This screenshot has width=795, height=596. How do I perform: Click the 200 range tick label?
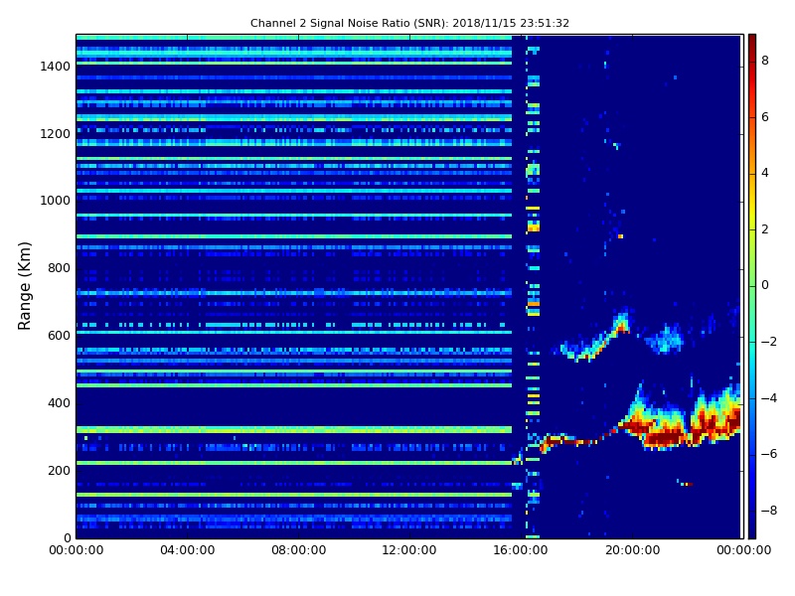(59, 470)
